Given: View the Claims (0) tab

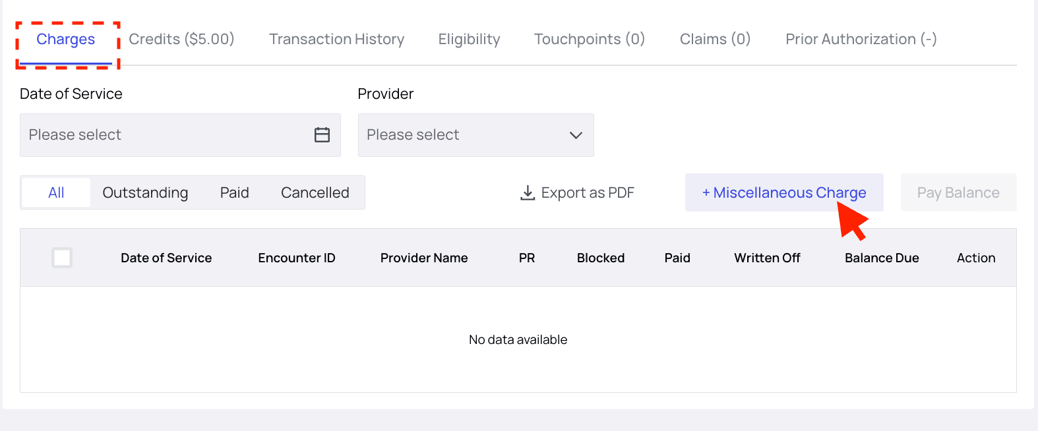Looking at the screenshot, I should (x=715, y=40).
